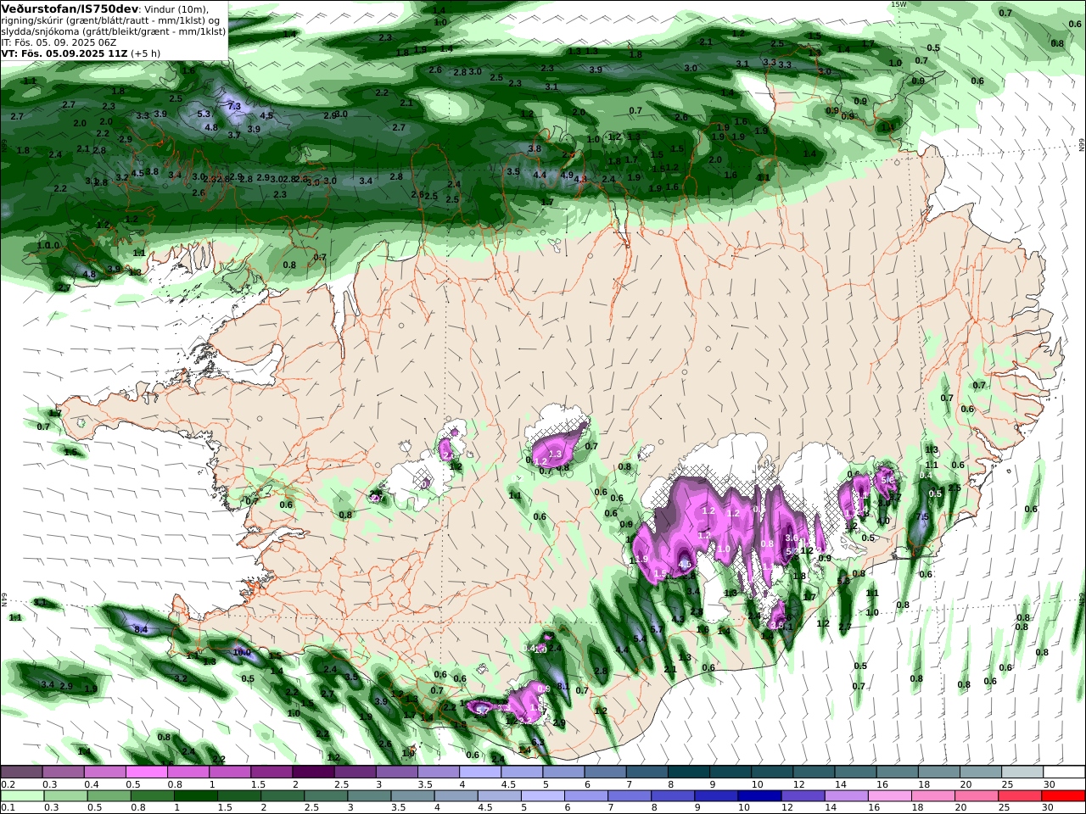This screenshot has height=814, width=1086.
Task: Click the 4.9 precipitation value in the north
Action: (567, 175)
